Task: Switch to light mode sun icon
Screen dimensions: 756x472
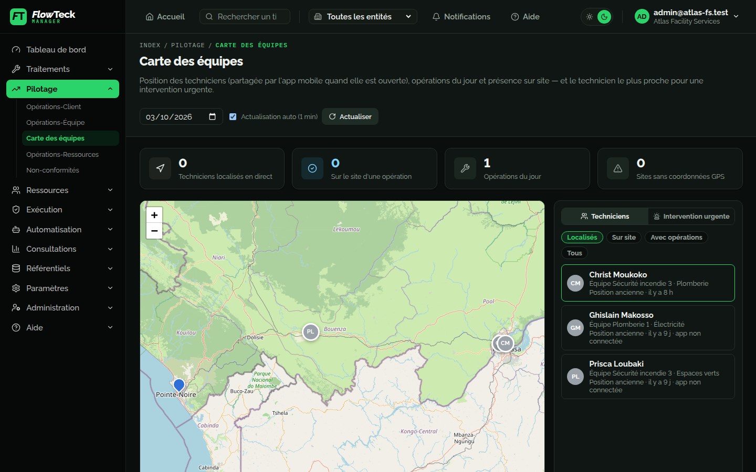Action: click(x=590, y=17)
